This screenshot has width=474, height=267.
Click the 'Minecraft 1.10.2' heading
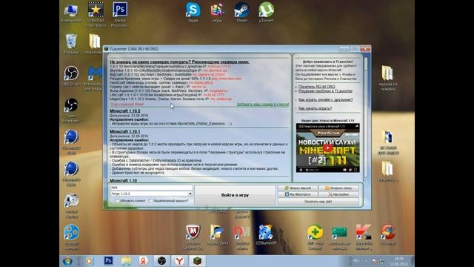tap(125, 111)
